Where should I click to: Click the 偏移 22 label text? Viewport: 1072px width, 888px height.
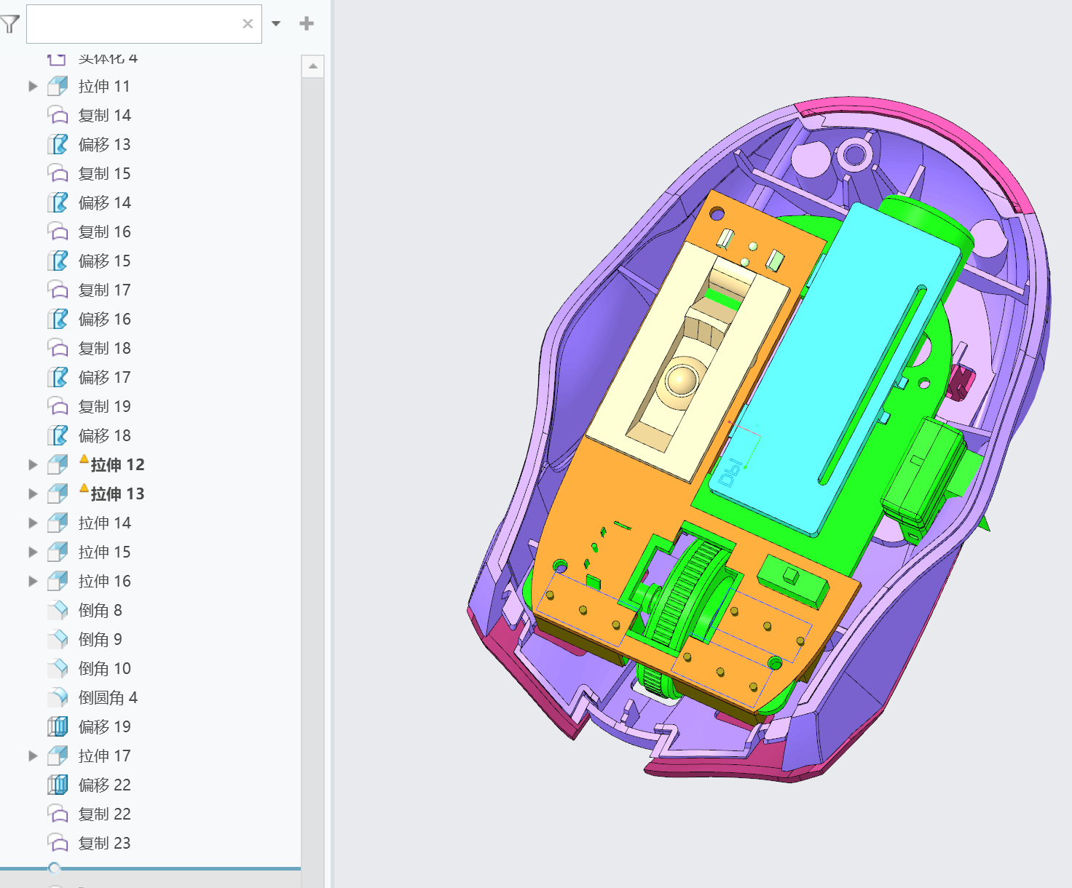coord(105,785)
